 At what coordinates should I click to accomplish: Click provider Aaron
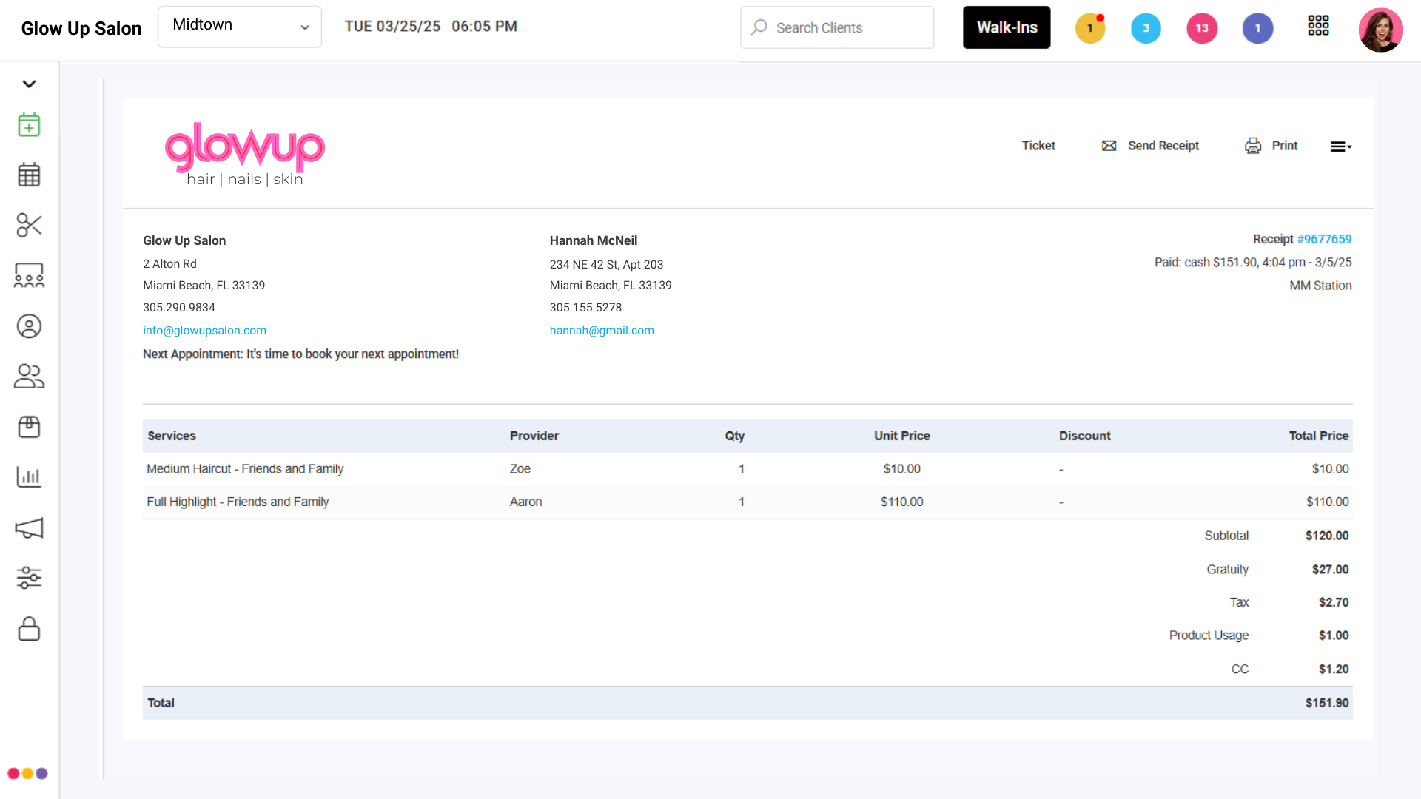(525, 502)
